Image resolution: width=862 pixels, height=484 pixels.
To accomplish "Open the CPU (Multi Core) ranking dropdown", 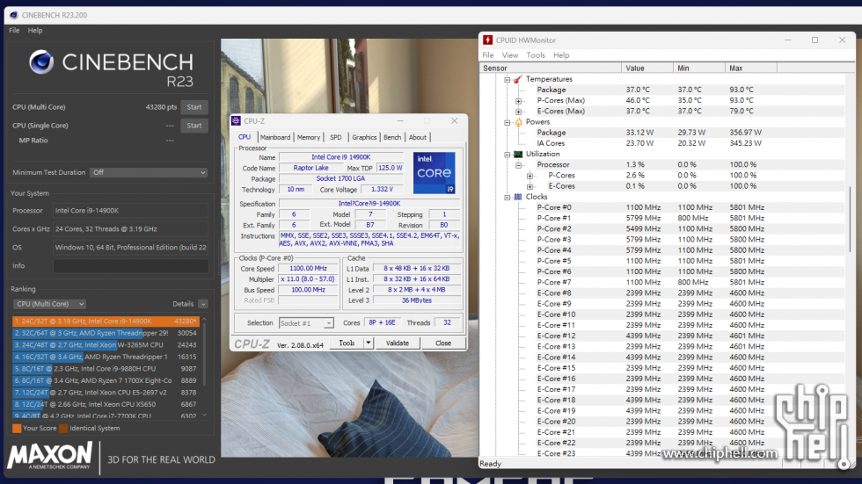I will pyautogui.click(x=49, y=304).
